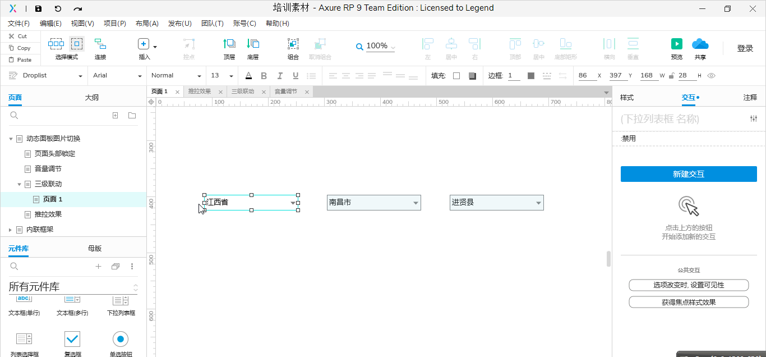766x357 pixels.
Task: Click the 登录 login button
Action: [745, 49]
